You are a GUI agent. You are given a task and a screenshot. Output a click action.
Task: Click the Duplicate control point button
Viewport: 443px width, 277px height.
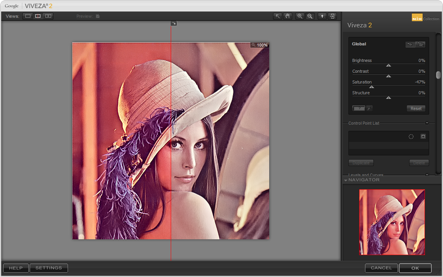[x=361, y=163]
